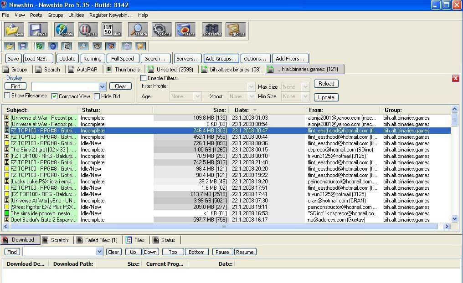Open the Posts menu

tap(36, 15)
